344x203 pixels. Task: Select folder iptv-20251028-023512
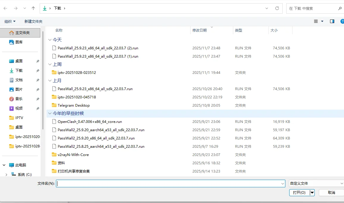[x=77, y=72]
